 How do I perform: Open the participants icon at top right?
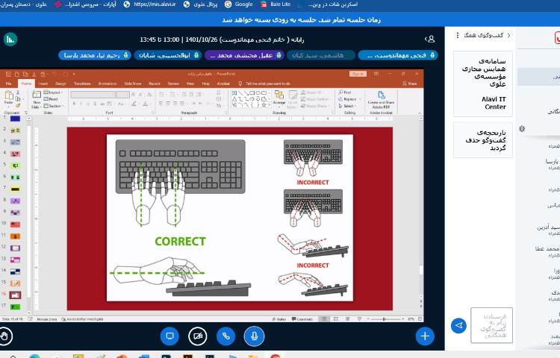[430, 38]
